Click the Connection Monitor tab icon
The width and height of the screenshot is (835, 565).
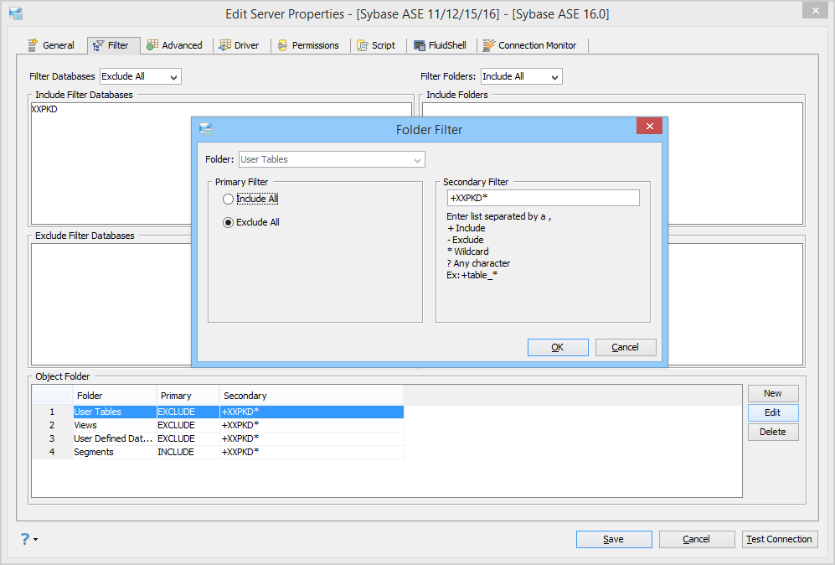(x=488, y=45)
